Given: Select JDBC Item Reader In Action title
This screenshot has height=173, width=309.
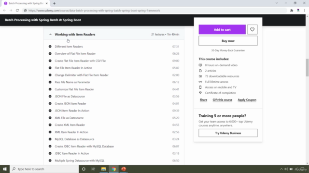Looking at the screenshot, I should pyautogui.click(x=72, y=153).
